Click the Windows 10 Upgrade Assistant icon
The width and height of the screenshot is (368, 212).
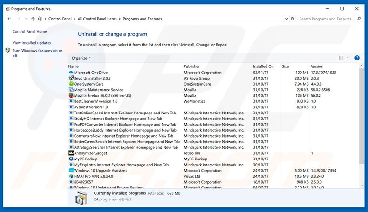pos(71,170)
